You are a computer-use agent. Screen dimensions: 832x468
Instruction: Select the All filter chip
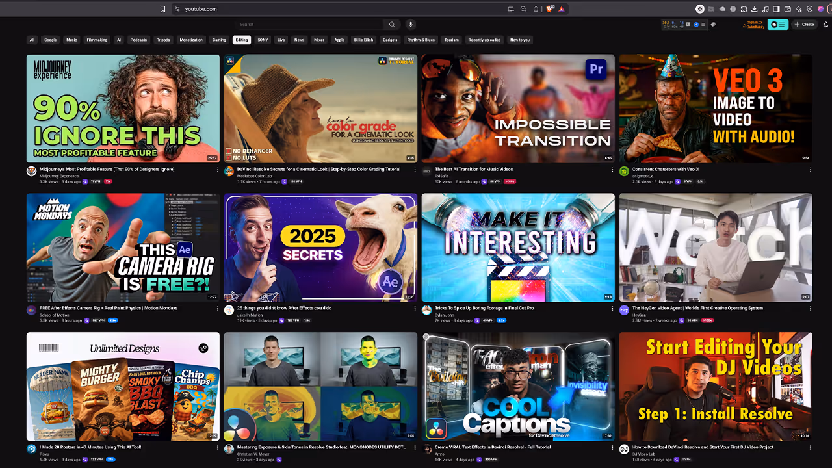coord(32,40)
